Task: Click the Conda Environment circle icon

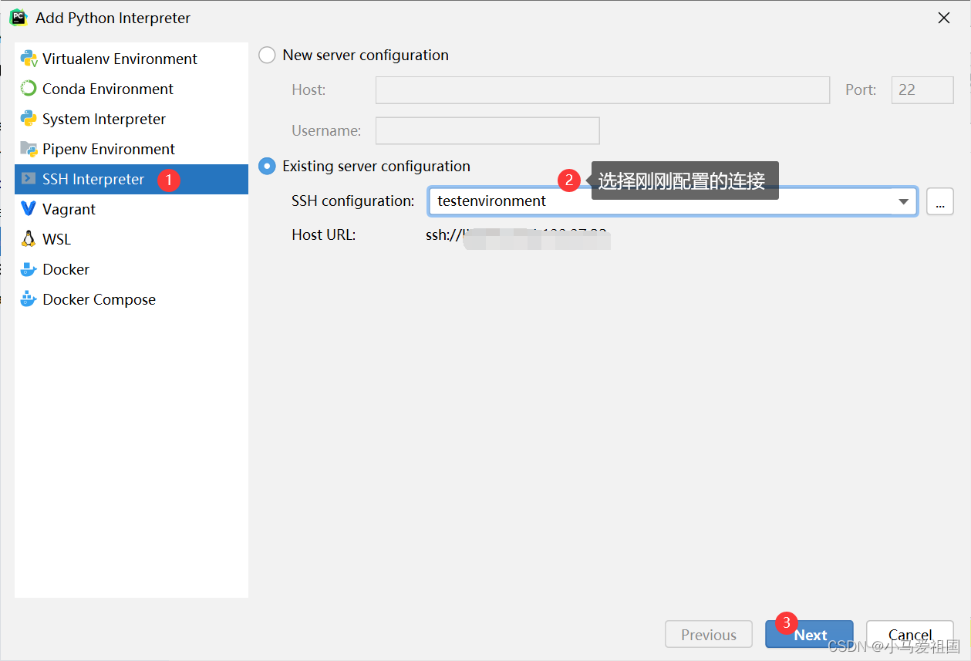Action: pos(29,89)
